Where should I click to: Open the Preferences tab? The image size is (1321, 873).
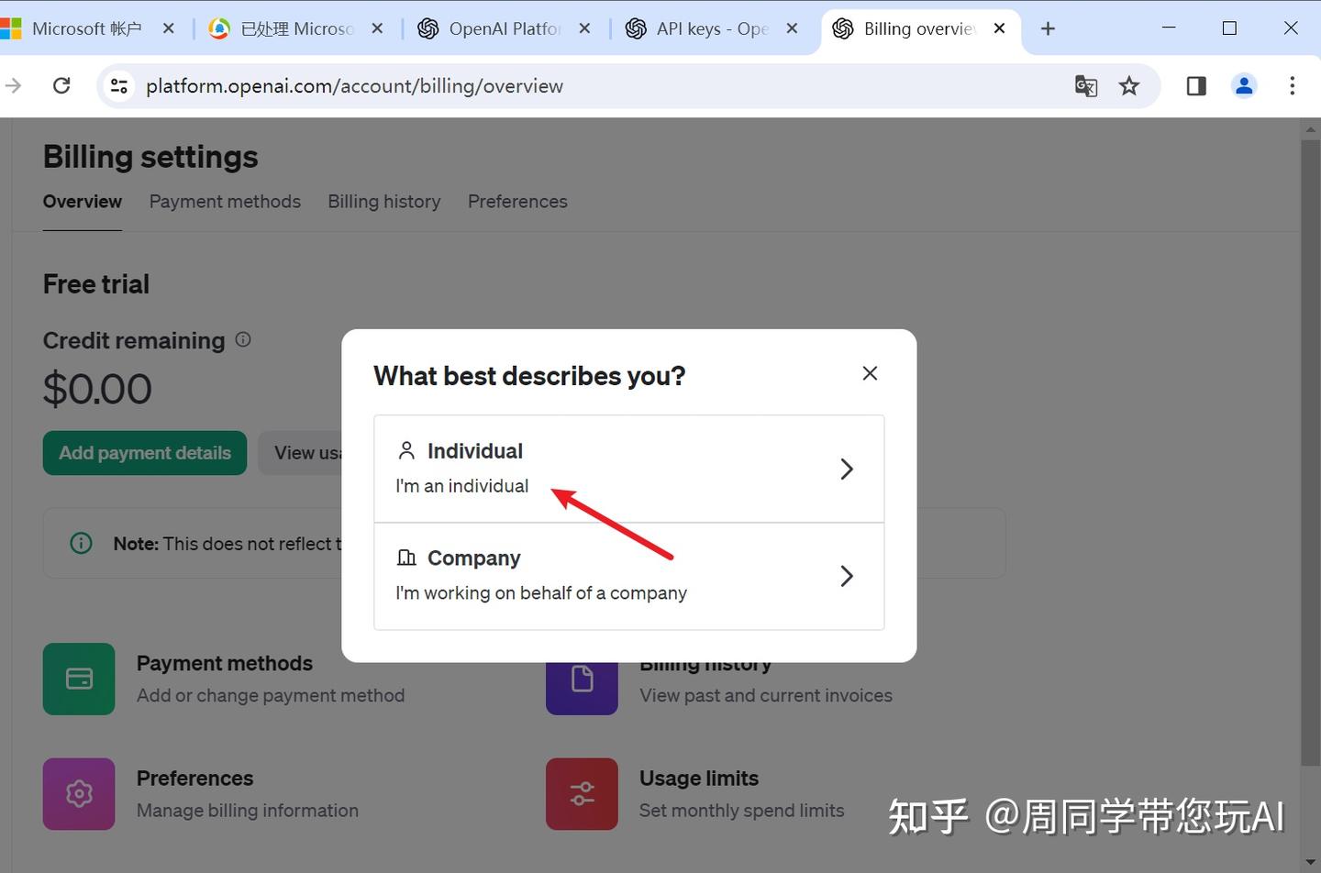[517, 202]
